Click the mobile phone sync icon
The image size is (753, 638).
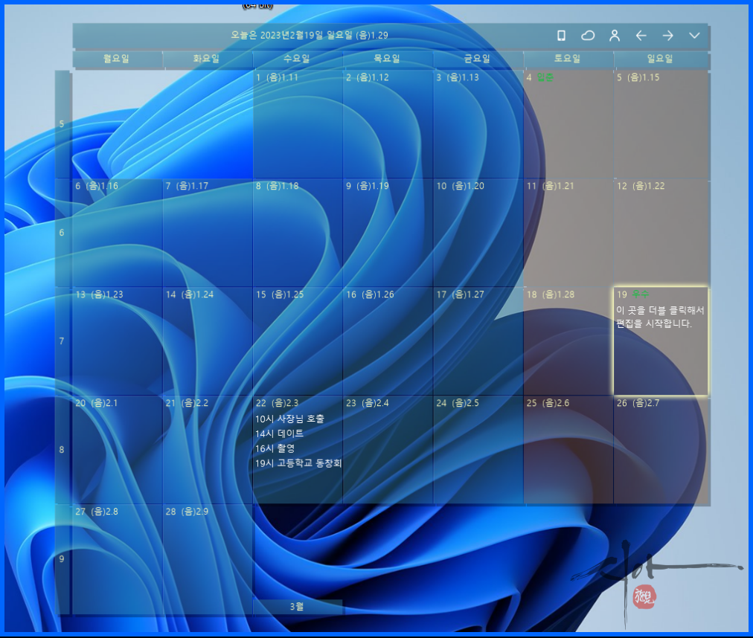[561, 36]
